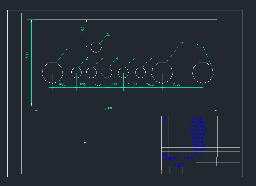Click the 4500 vertical dimension text

click(27, 56)
